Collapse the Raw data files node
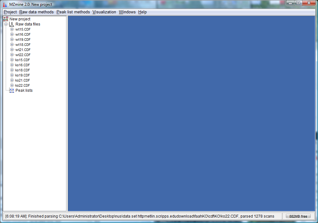 pos(6,24)
